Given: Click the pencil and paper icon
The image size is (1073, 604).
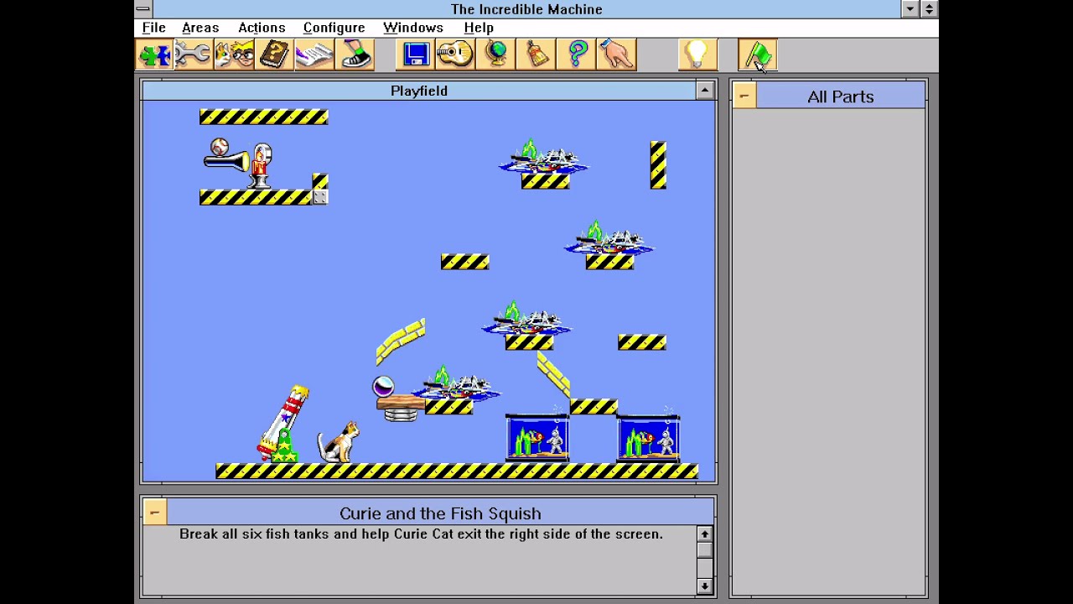Looking at the screenshot, I should pyautogui.click(x=314, y=55).
